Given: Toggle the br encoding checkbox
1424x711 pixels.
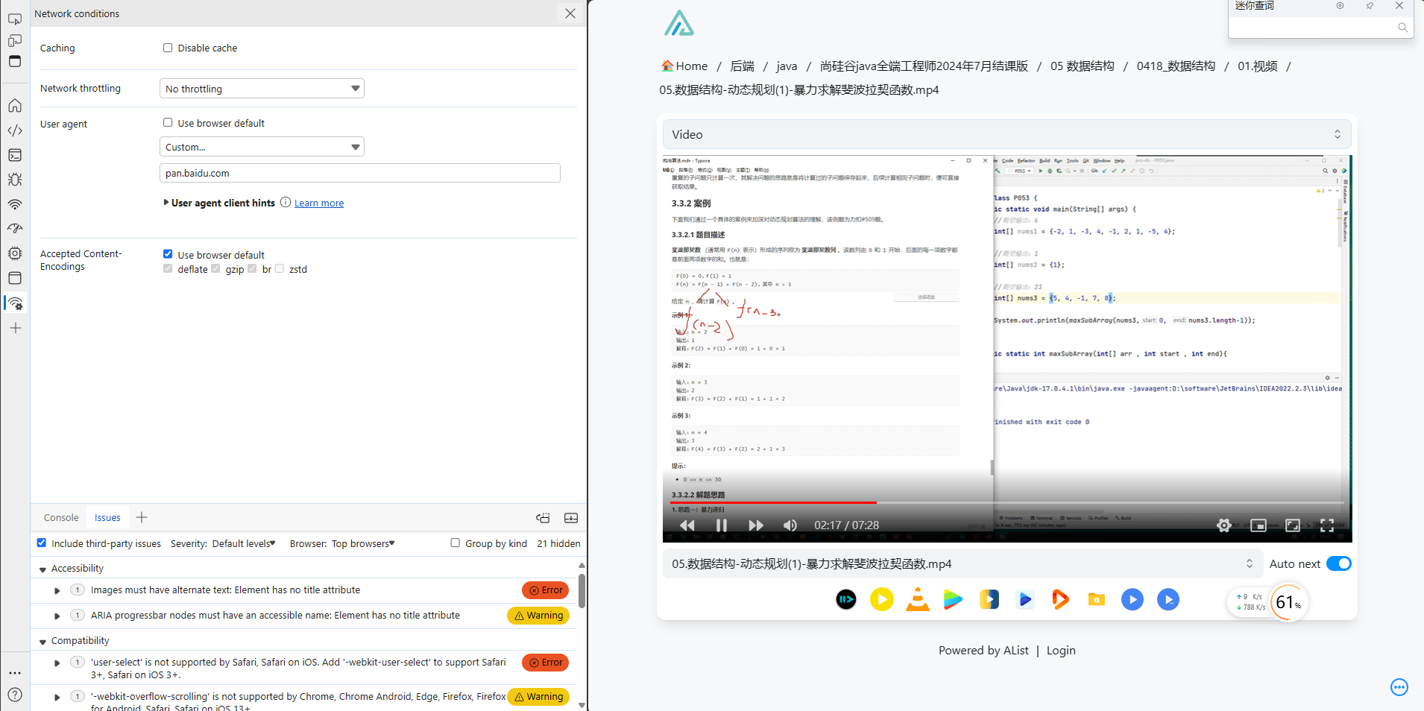Looking at the screenshot, I should click(x=252, y=269).
